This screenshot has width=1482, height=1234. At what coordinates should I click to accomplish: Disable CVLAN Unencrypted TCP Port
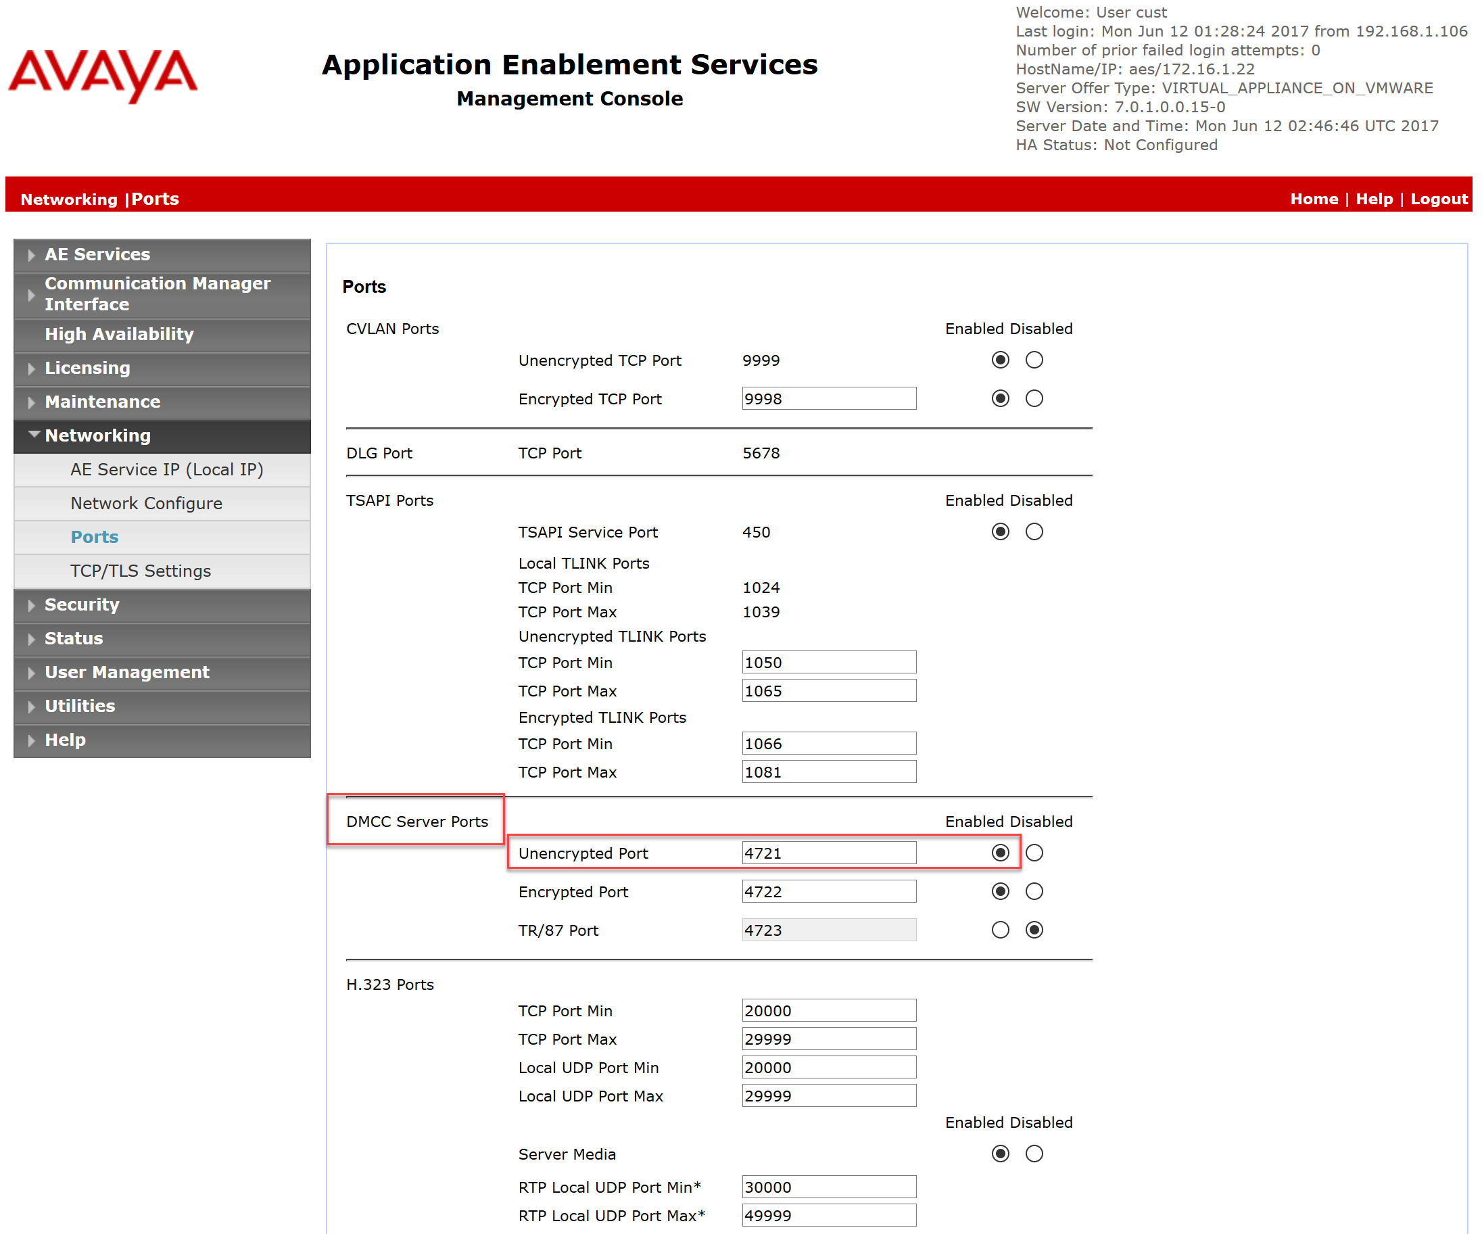[x=1034, y=361]
